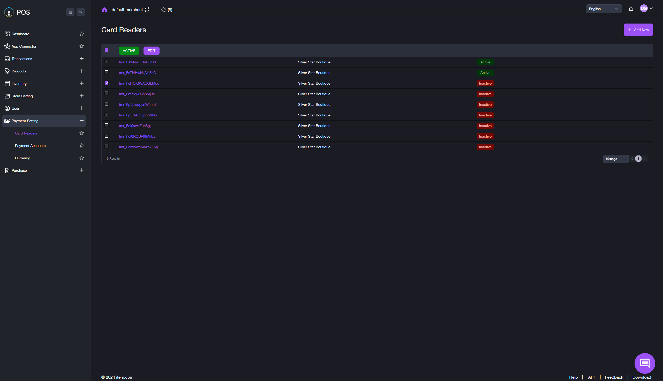Click the page 1 pagination number
The height and width of the screenshot is (381, 663).
tap(638, 159)
